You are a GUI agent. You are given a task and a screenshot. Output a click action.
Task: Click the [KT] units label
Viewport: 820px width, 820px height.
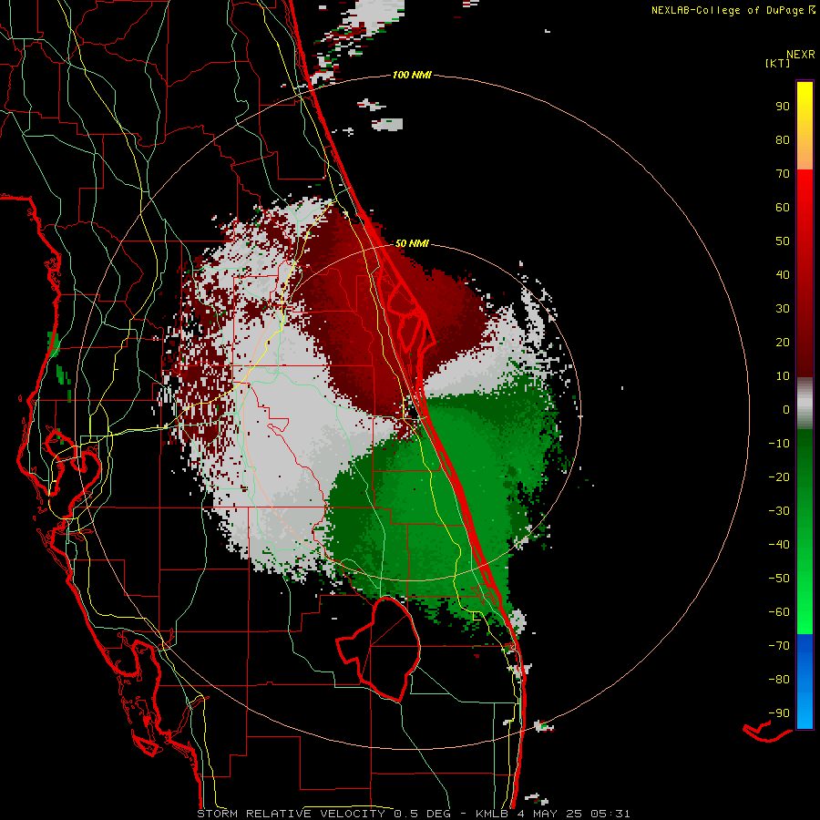(x=778, y=63)
